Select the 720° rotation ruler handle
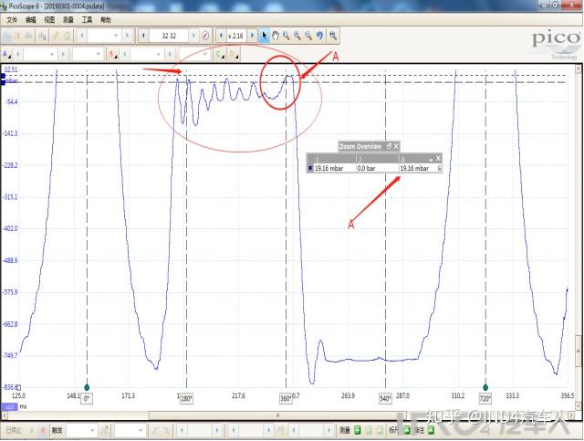Image resolution: width=584 pixels, height=441 pixels. [x=485, y=387]
